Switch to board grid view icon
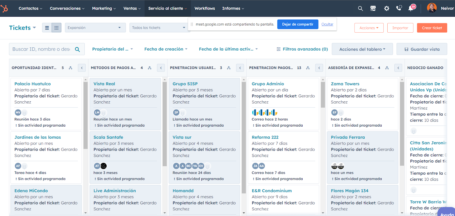 coord(56,28)
